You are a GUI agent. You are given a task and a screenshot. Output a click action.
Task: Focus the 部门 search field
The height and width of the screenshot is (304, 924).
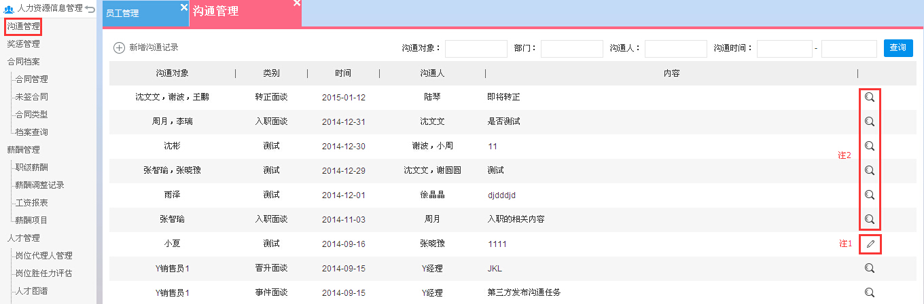(x=572, y=49)
